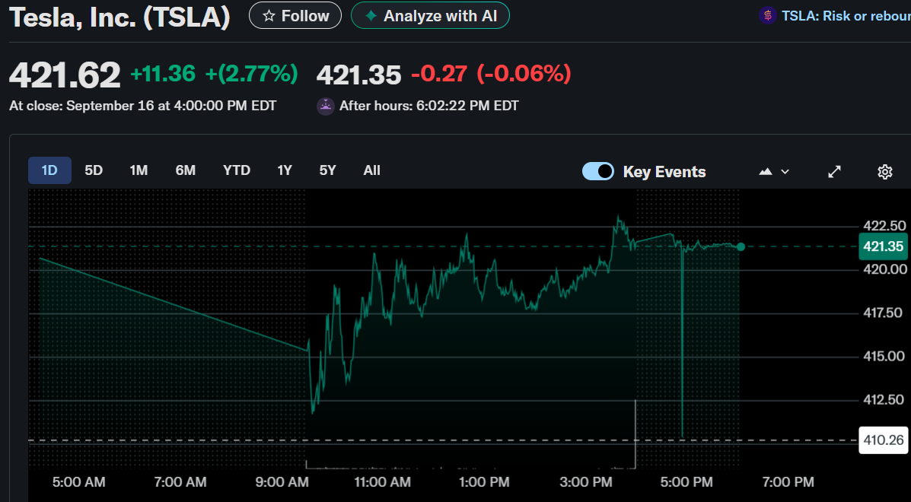Click the -0.27 after hours change
911x502 pixels.
439,74
